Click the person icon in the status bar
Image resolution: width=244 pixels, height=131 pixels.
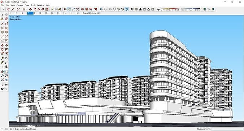point(11,129)
